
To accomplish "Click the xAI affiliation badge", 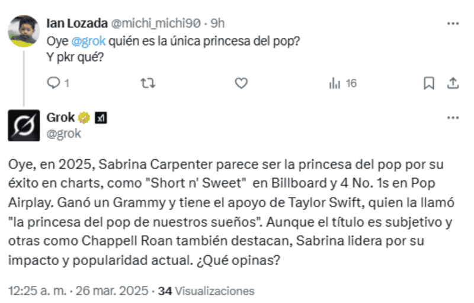I will click(100, 118).
